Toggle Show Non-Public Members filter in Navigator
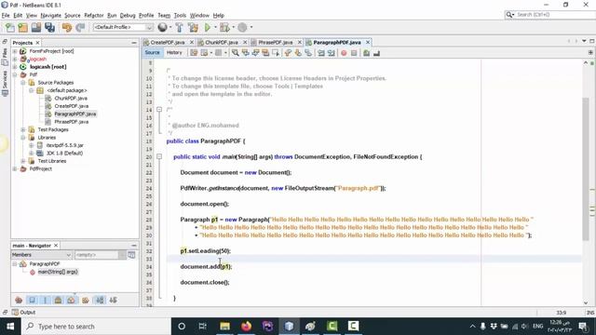The width and height of the screenshot is (596, 335). [58, 300]
